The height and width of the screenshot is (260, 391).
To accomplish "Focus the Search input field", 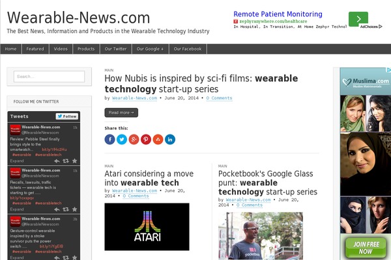I will click(x=49, y=77).
